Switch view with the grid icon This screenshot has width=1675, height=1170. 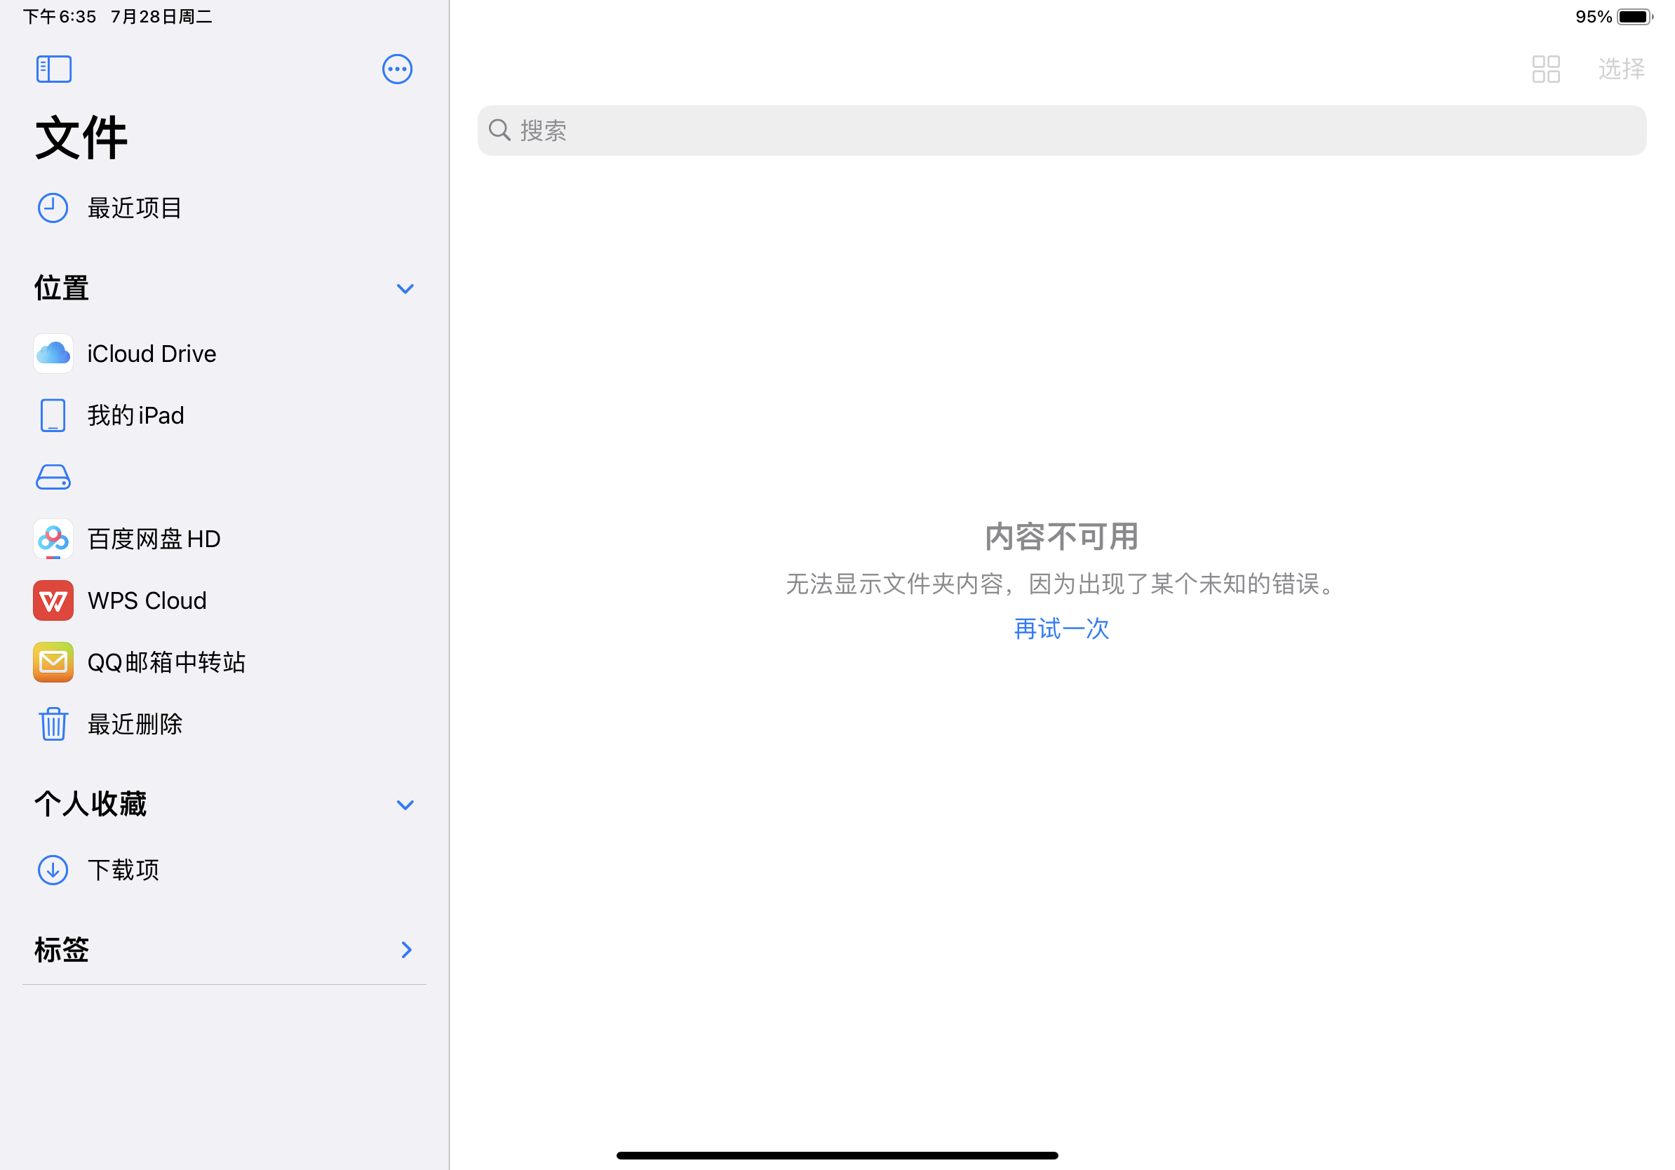pyautogui.click(x=1545, y=69)
